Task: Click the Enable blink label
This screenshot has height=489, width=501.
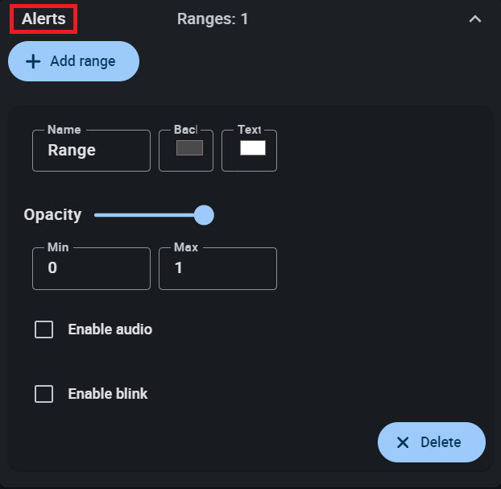Action: coord(108,394)
